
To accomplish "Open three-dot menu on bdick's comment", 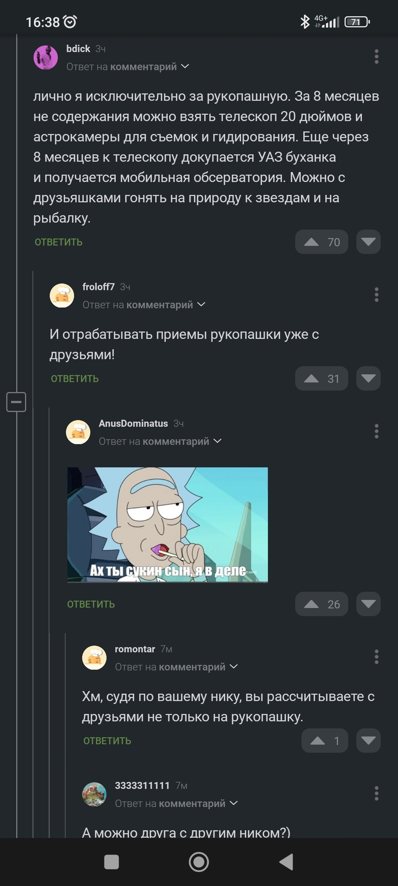I will (376, 56).
